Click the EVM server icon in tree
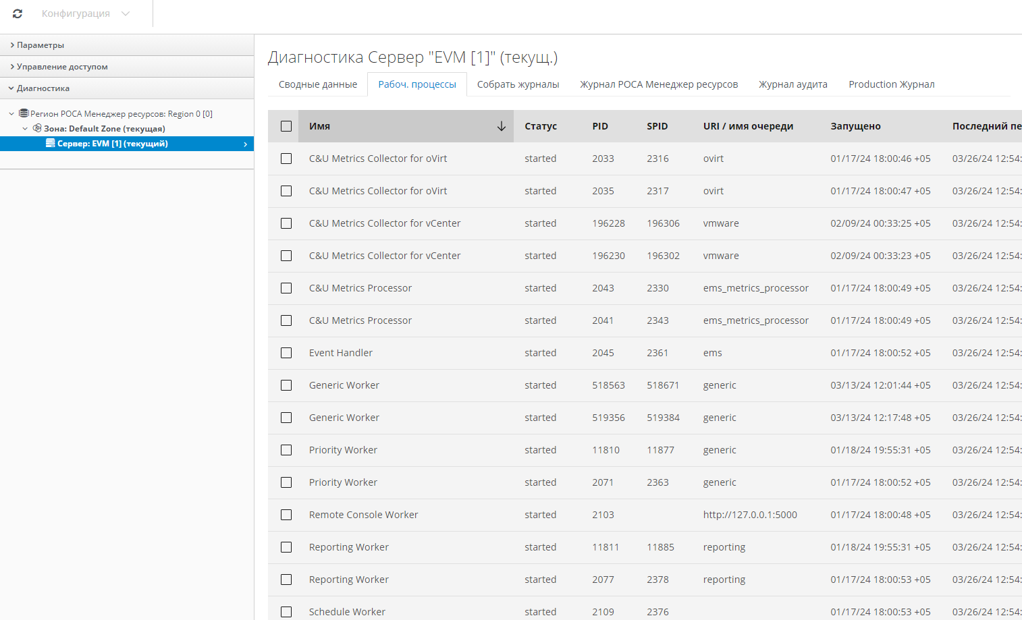Screen dimensions: 1022x620 coord(50,143)
